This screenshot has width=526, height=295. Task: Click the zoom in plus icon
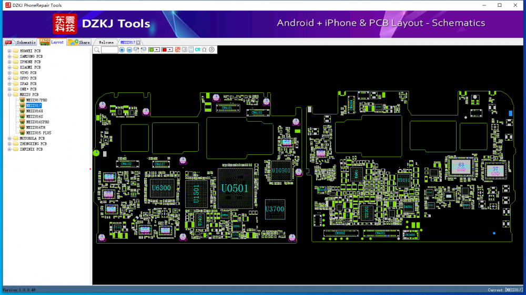click(x=122, y=50)
